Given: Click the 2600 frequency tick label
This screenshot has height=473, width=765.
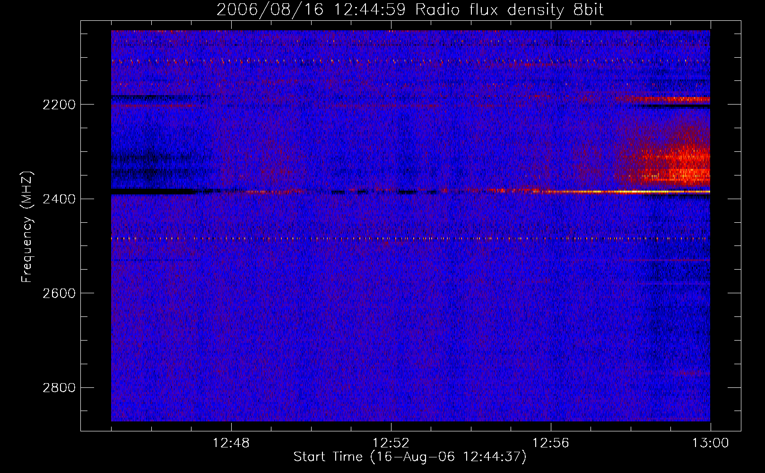Looking at the screenshot, I should 59,293.
